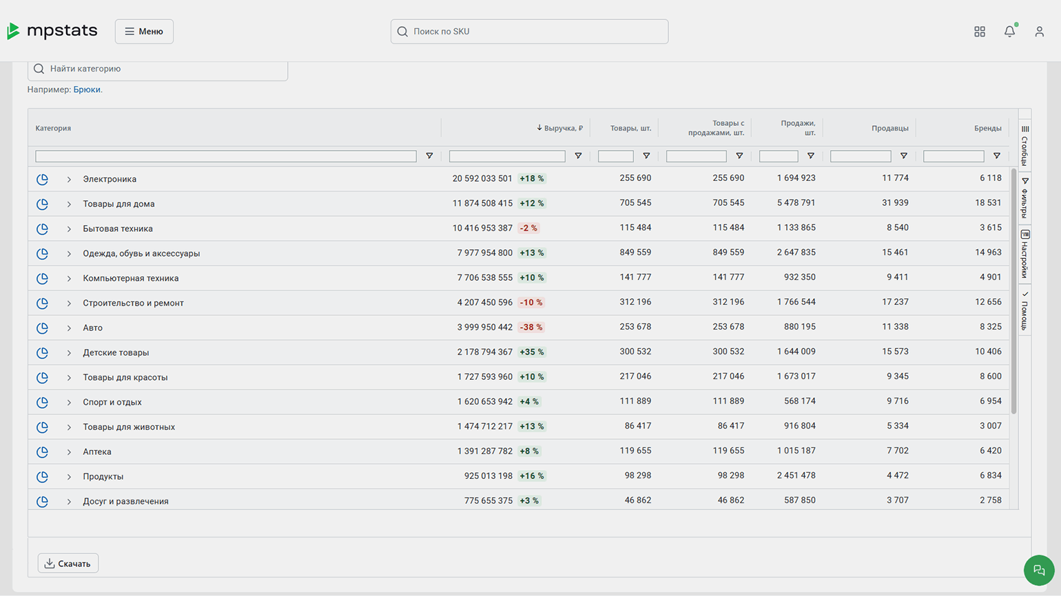Click pie chart icon for Электроника
1061x596 pixels.
tap(42, 179)
